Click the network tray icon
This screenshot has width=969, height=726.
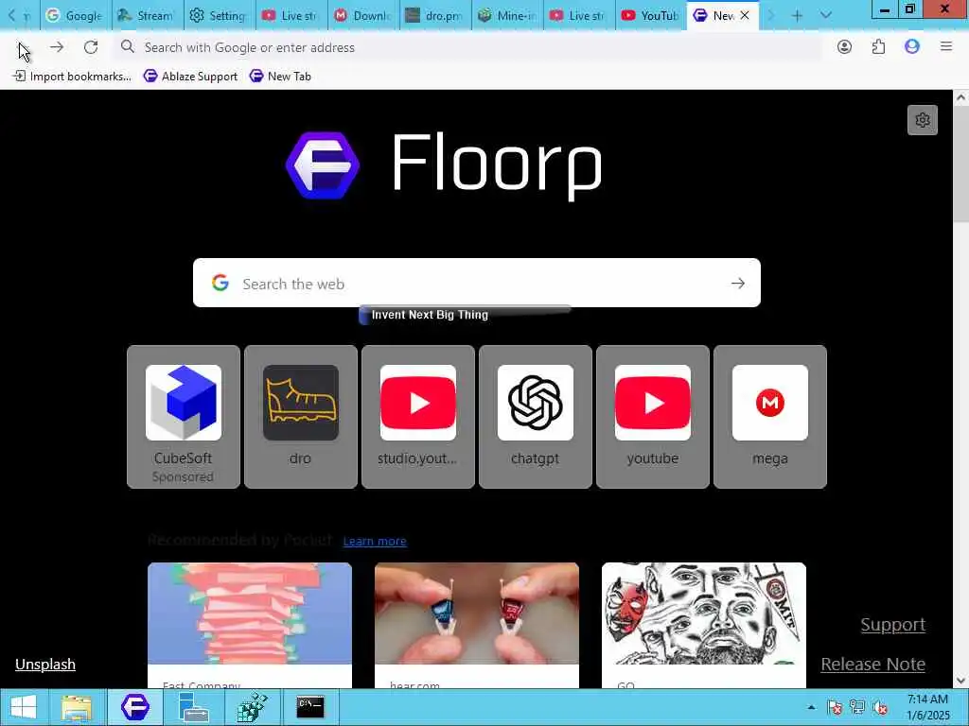click(x=857, y=707)
